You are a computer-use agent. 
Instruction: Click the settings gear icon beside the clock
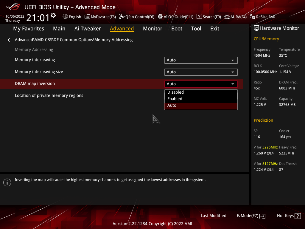(x=53, y=16)
